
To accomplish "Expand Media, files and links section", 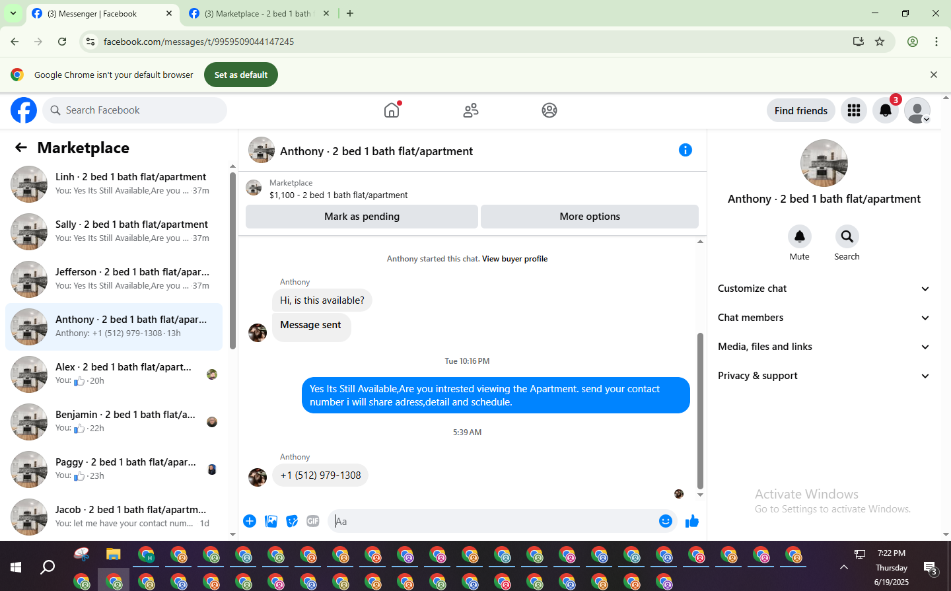I will pyautogui.click(x=824, y=347).
